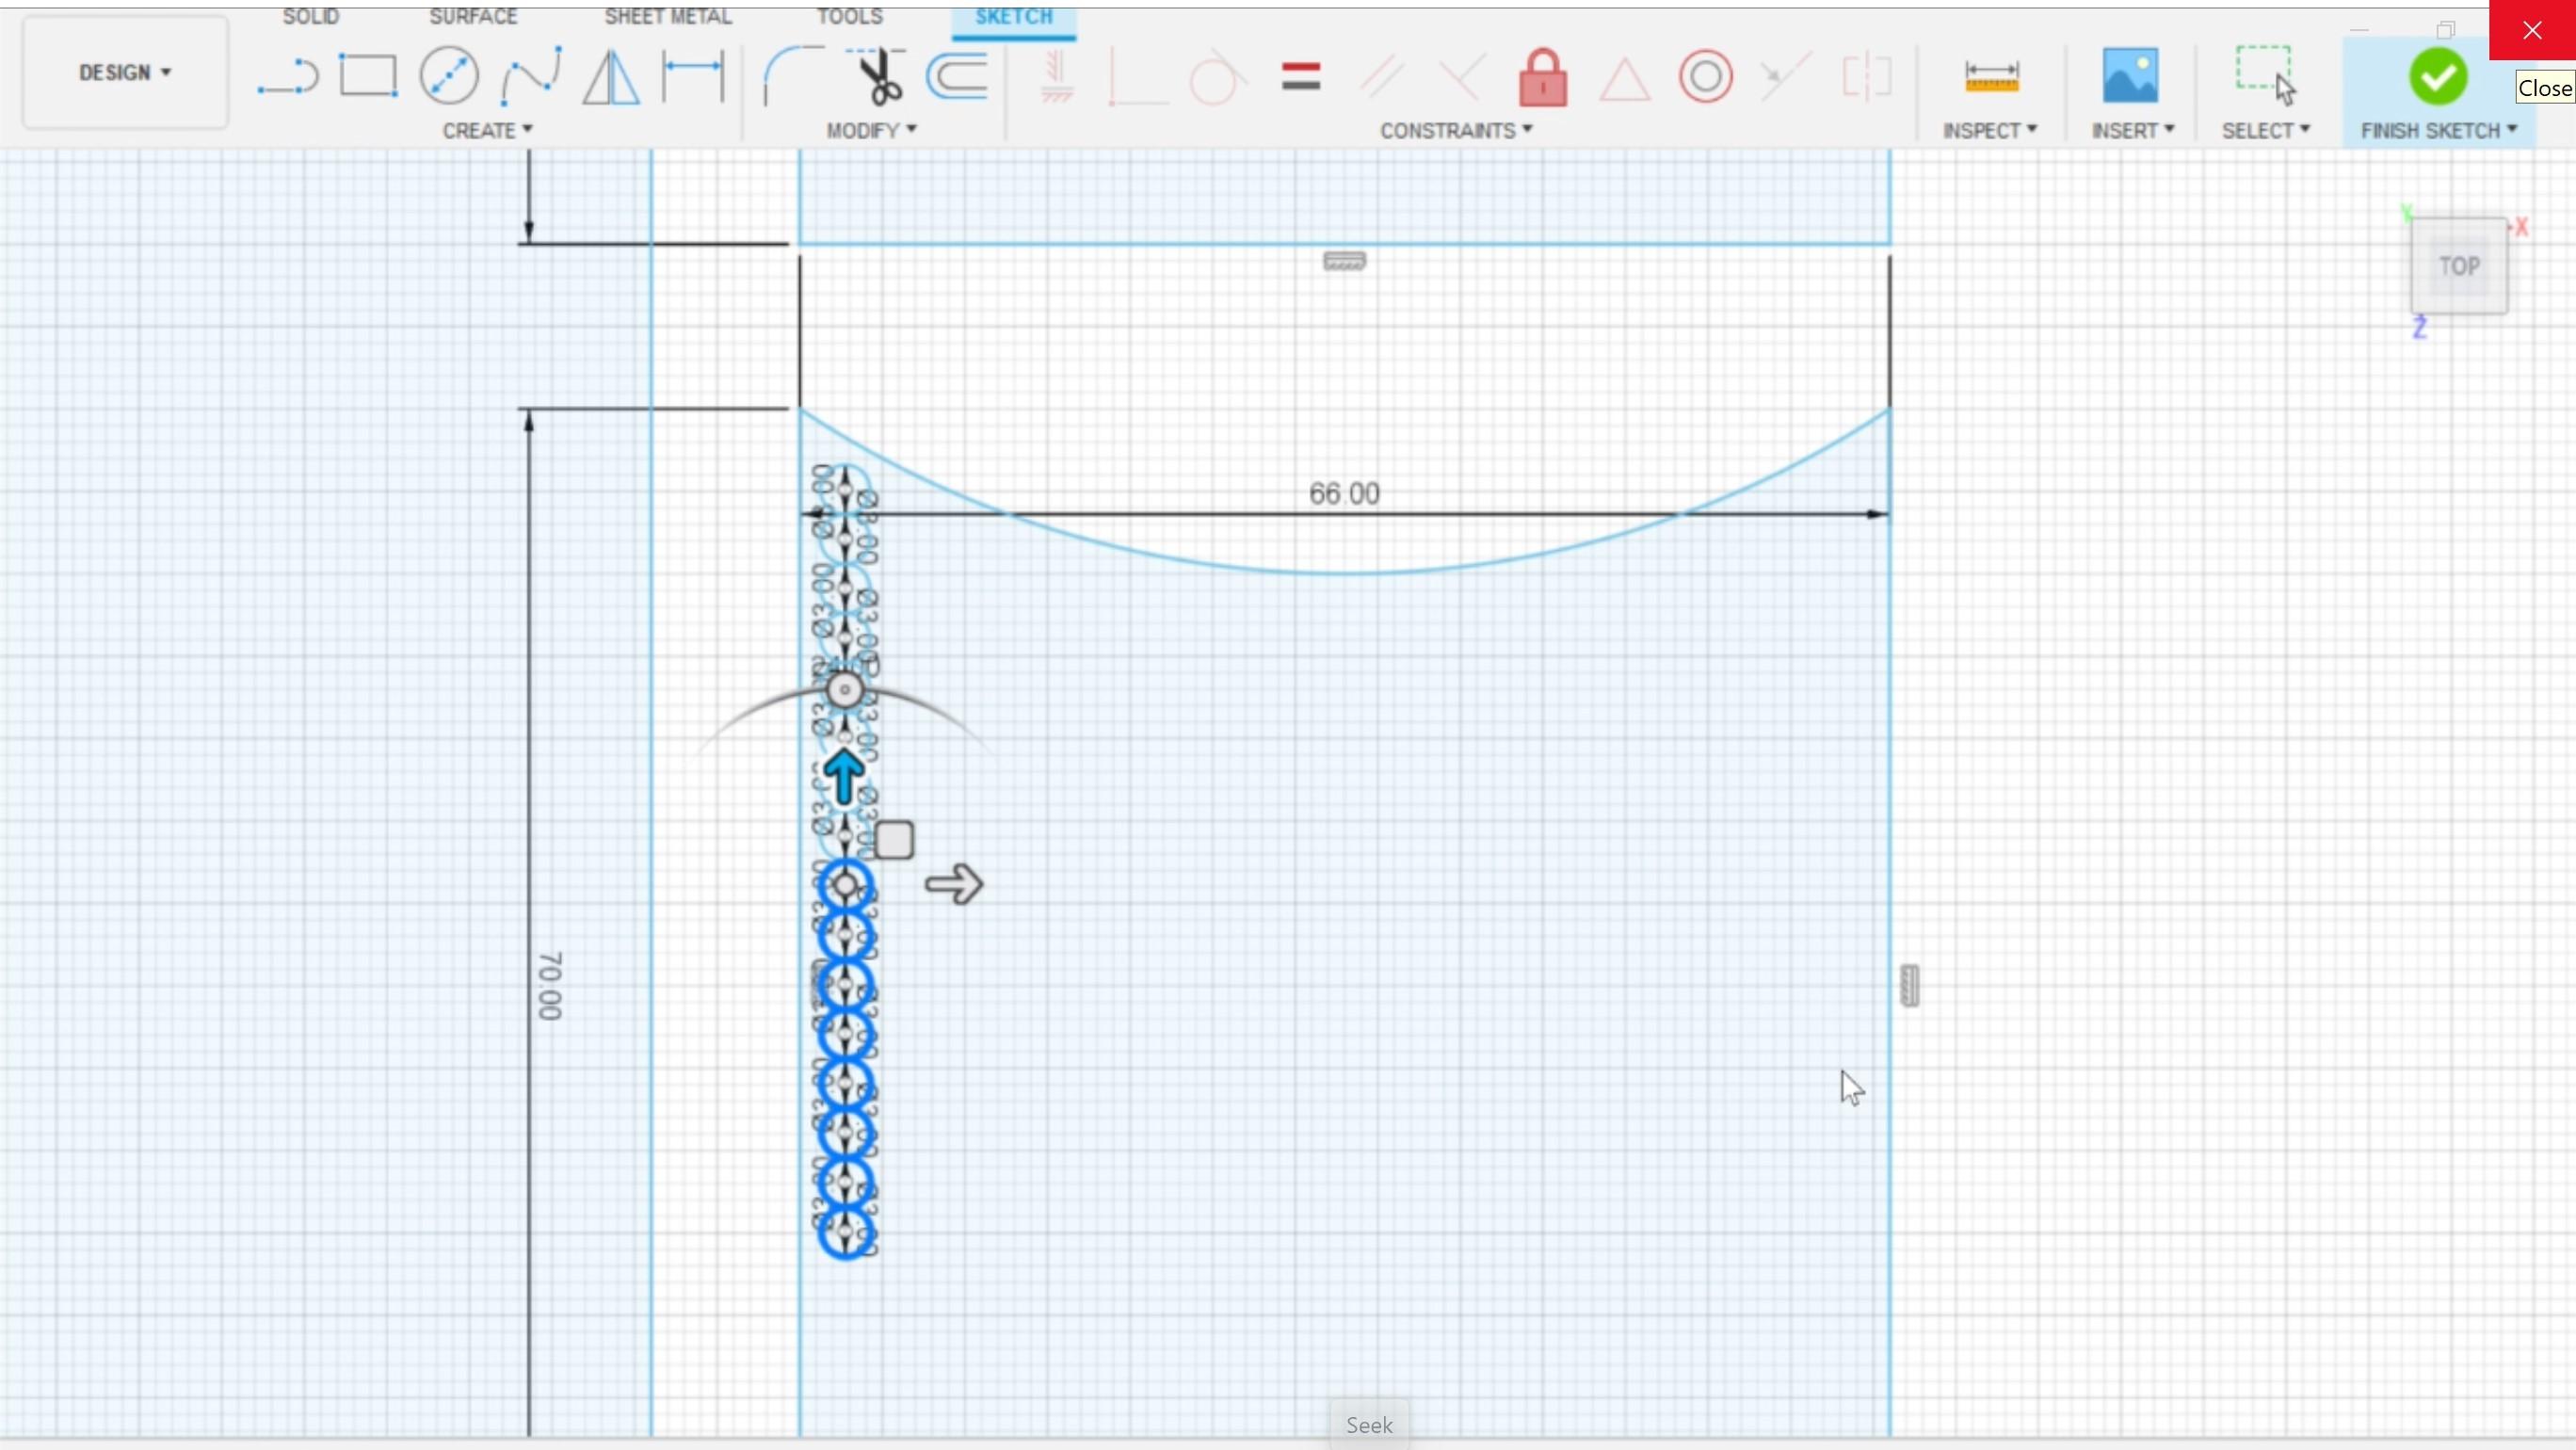
Task: Open the DESIGN workspace menu
Action: click(x=125, y=72)
